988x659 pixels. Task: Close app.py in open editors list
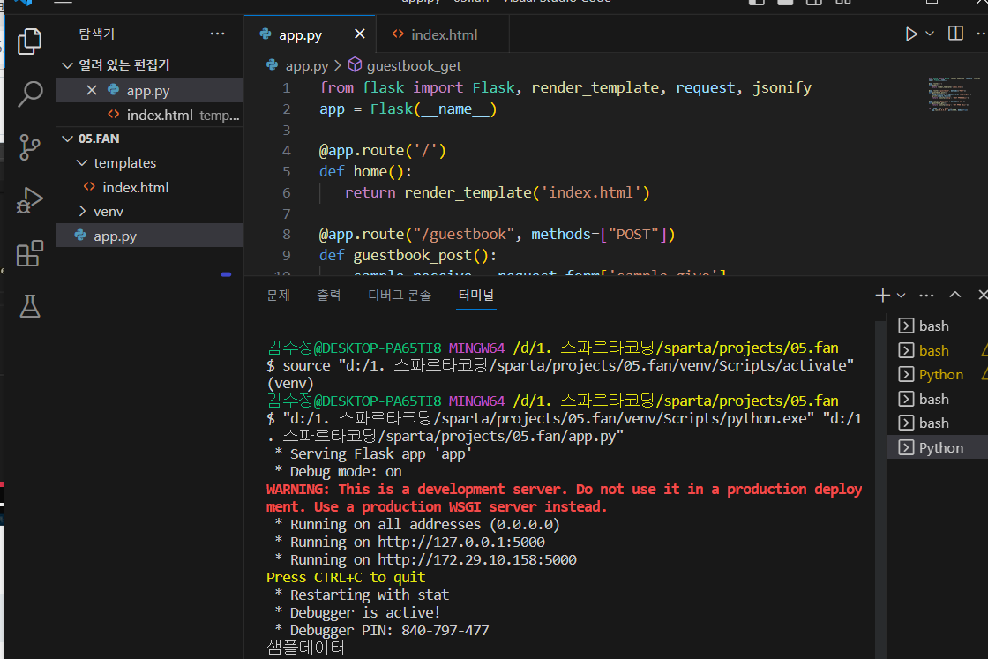click(x=92, y=90)
